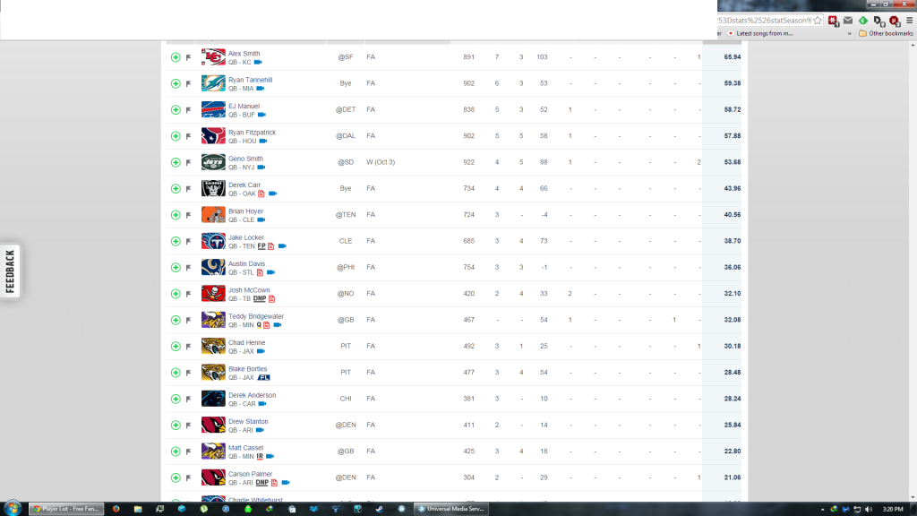The height and width of the screenshot is (516, 917).
Task: Add Drew Stanton with the plus icon
Action: [176, 426]
